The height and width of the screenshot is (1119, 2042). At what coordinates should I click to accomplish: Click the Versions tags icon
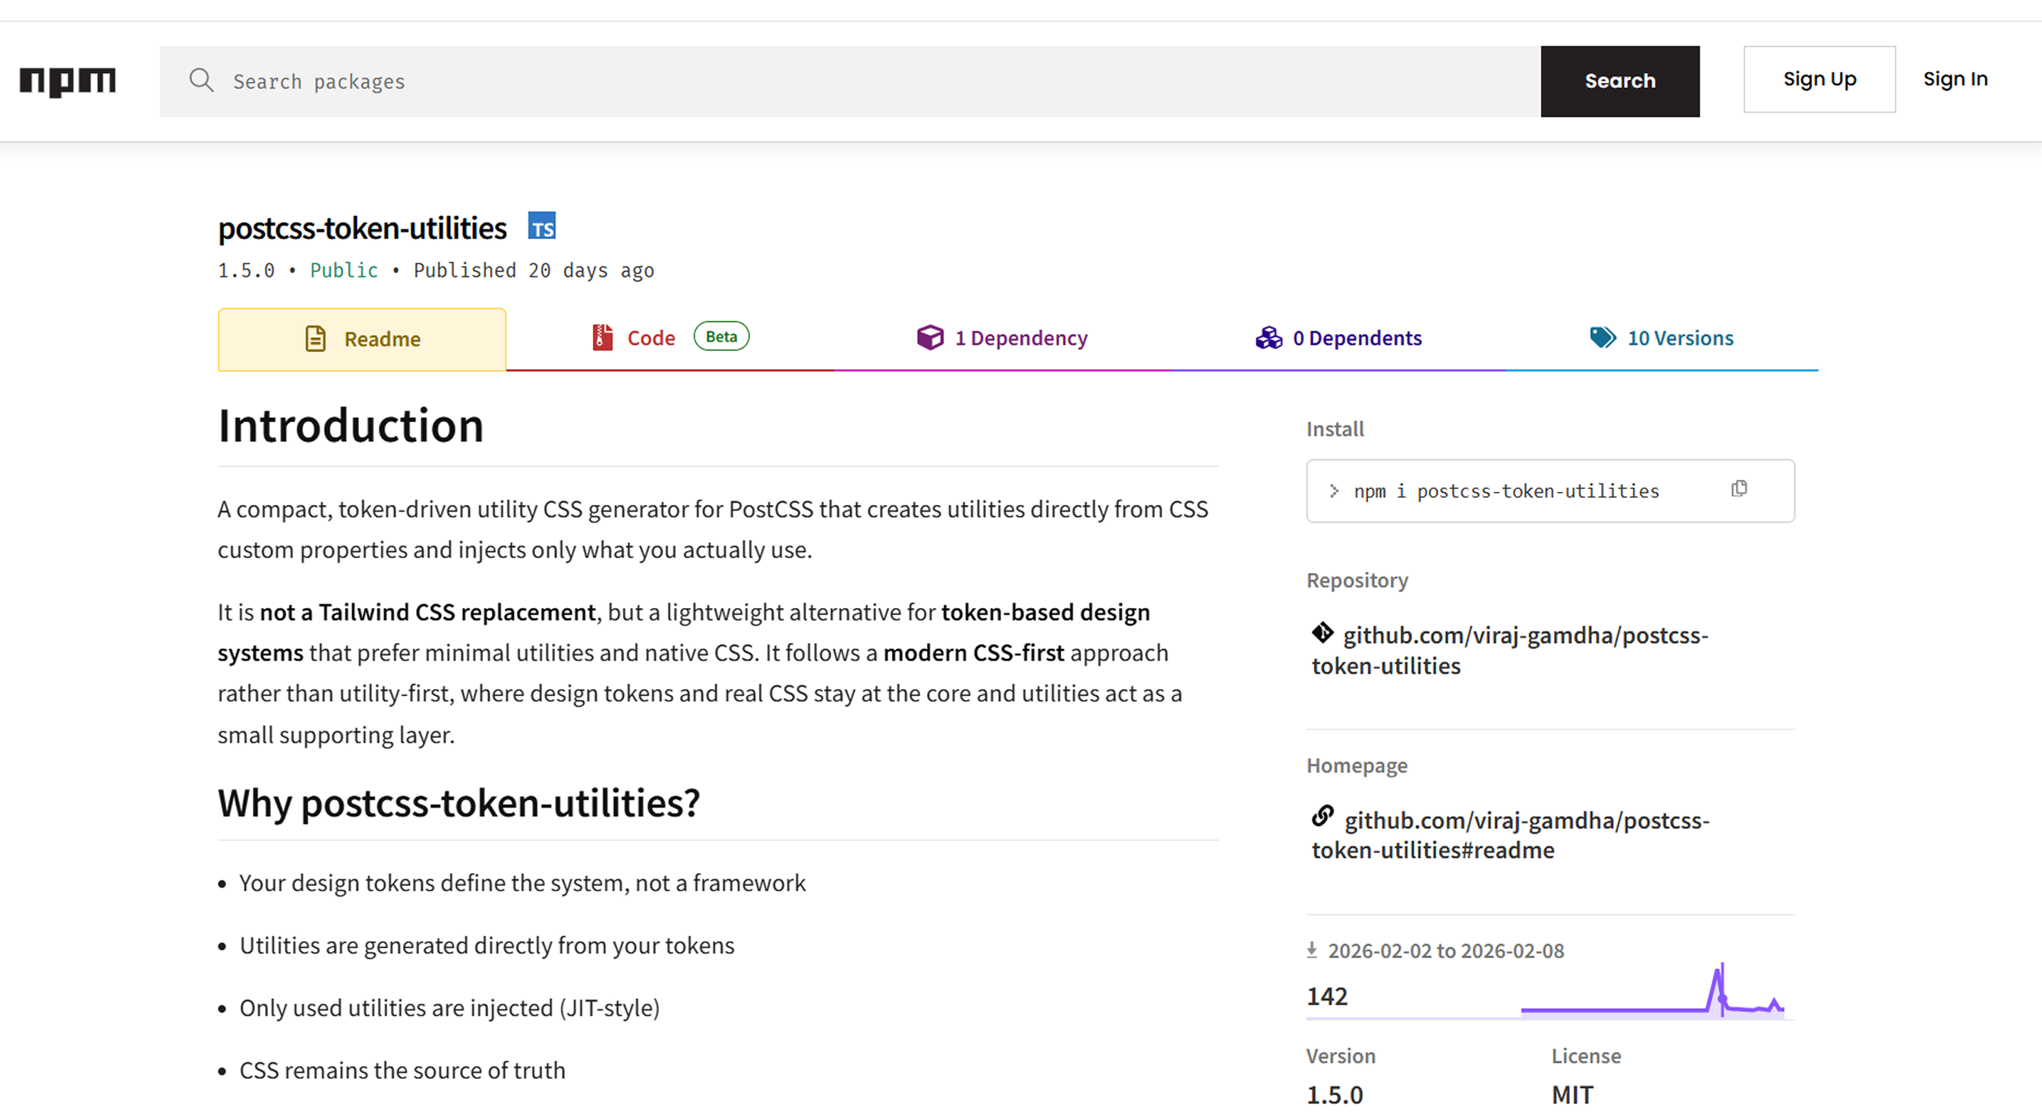click(x=1602, y=338)
